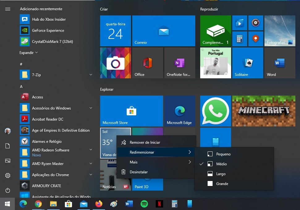
Task: Click the Windows Start button
Action: (x=7, y=204)
